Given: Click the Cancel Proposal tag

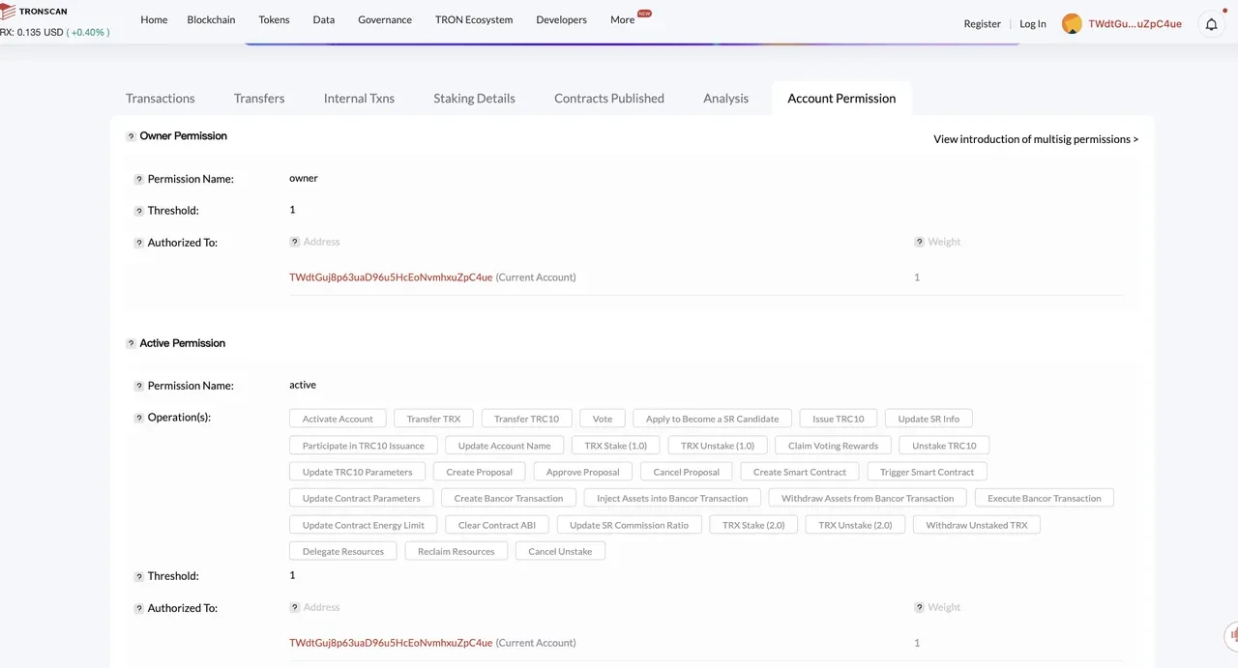Looking at the screenshot, I should pos(687,472).
